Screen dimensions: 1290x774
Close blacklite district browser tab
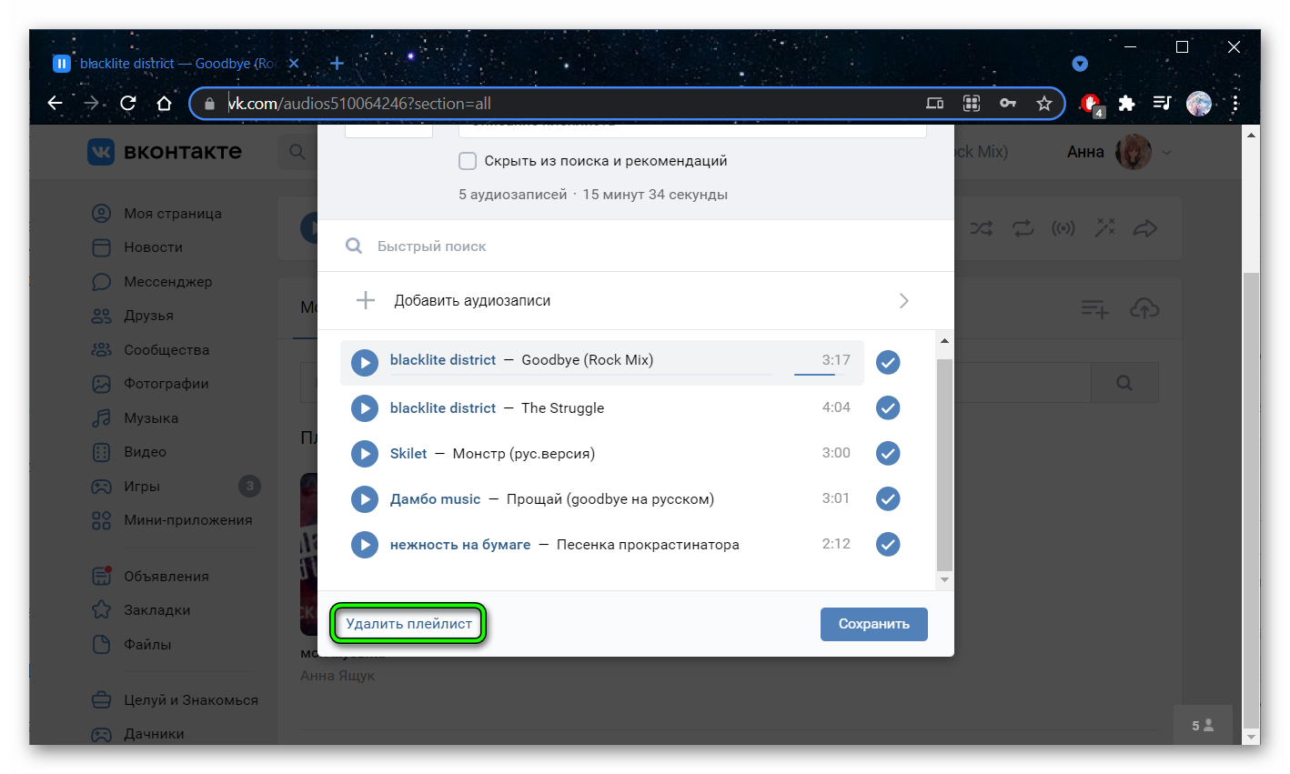[293, 64]
